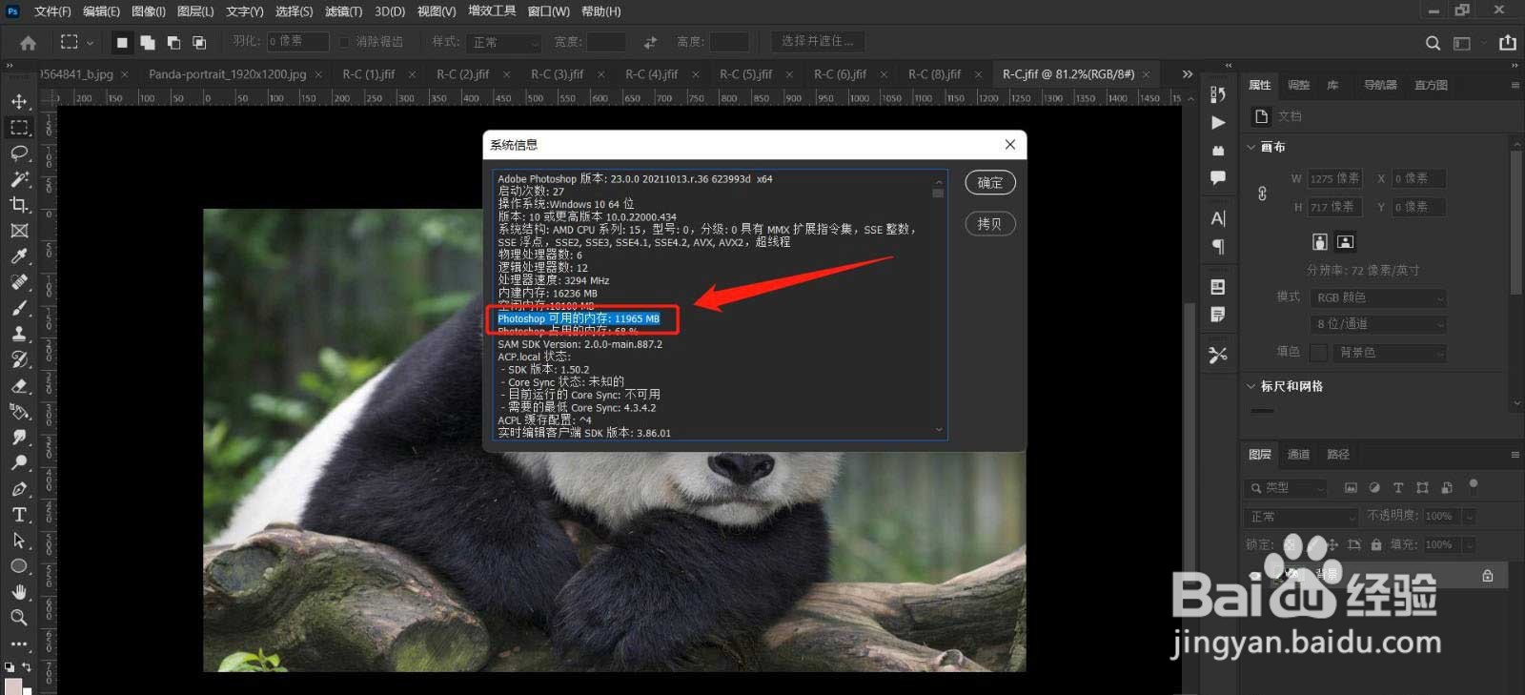Screen dimensions: 1525x695
Task: Open the 滤镜(T) menu
Action: [x=343, y=11]
